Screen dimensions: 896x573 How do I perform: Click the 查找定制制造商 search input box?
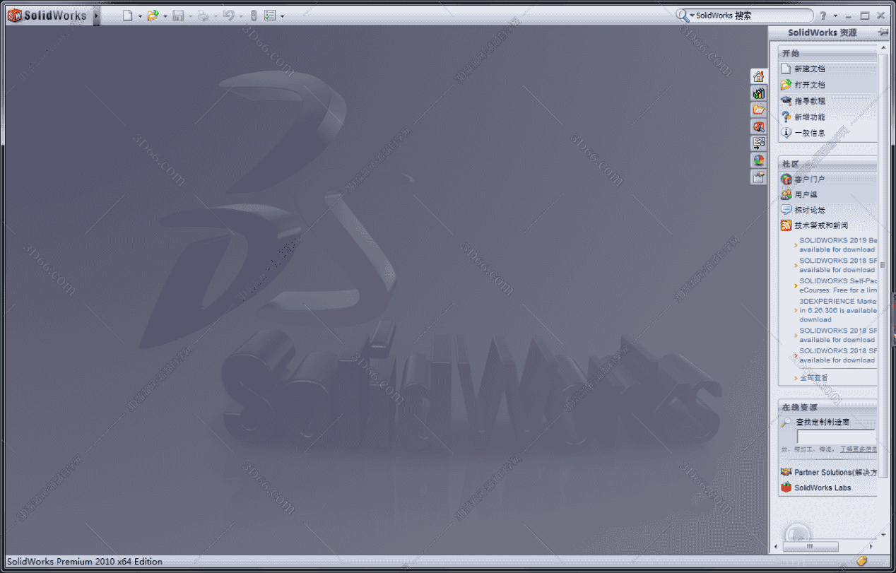[x=835, y=436]
